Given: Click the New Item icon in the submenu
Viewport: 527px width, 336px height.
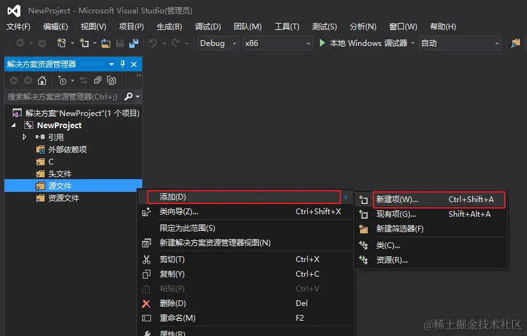Looking at the screenshot, I should click(363, 200).
